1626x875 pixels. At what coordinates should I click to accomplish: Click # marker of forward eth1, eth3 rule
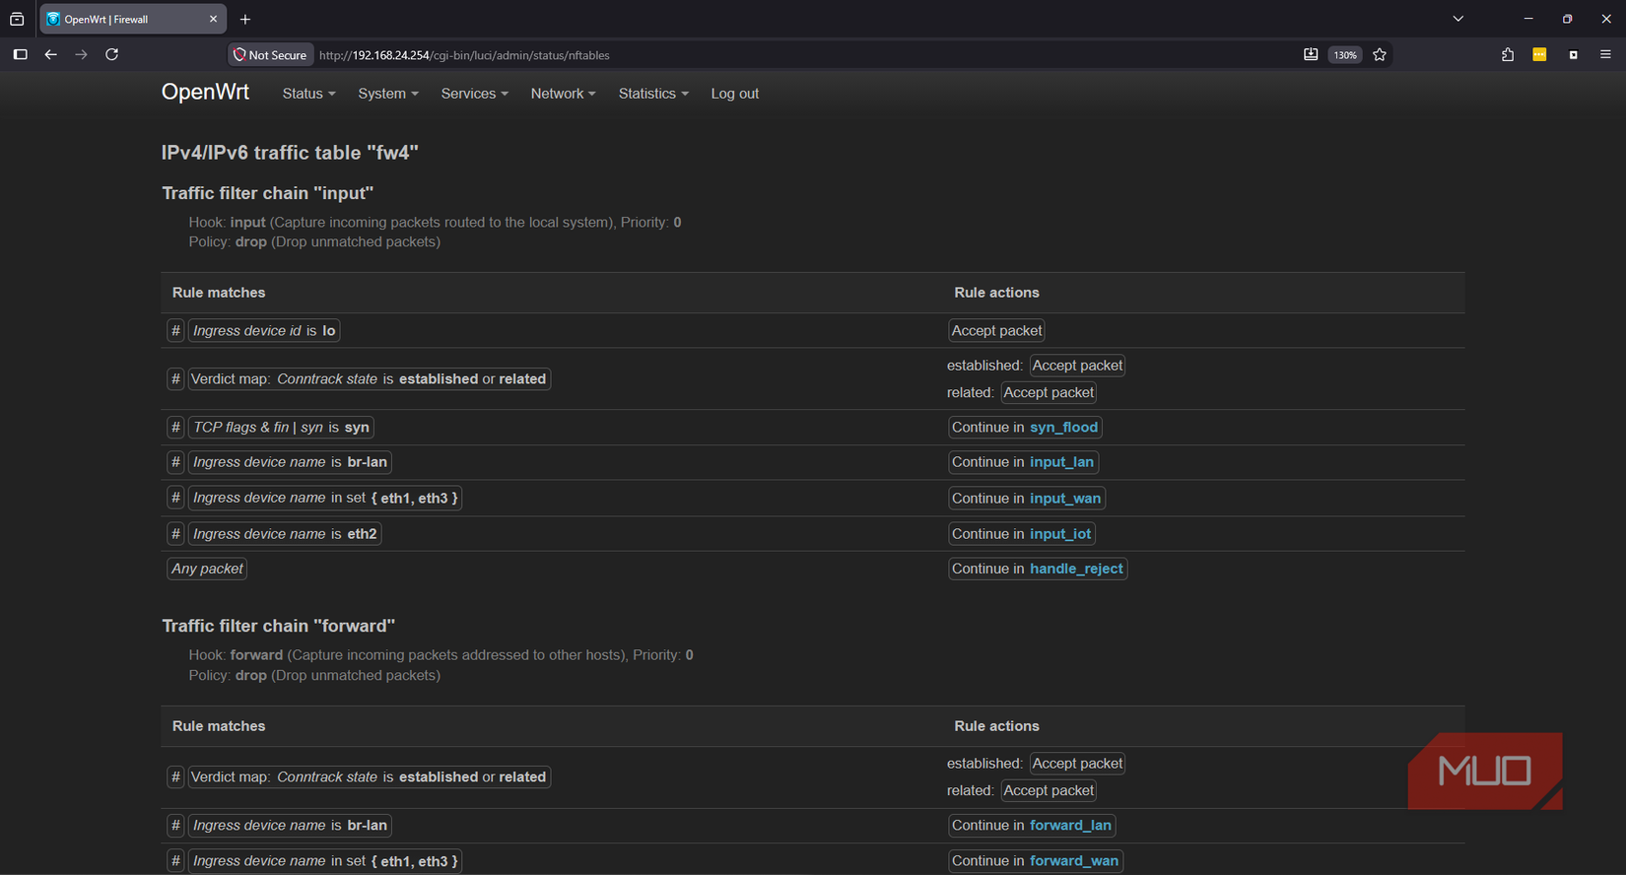(x=175, y=861)
